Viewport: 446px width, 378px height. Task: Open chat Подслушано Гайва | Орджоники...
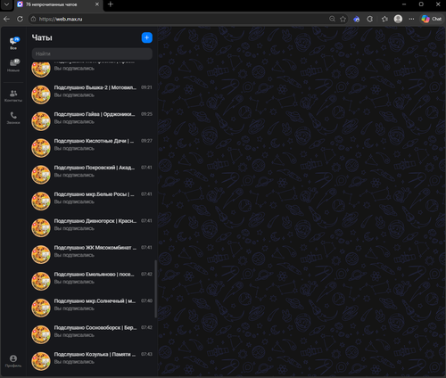(x=92, y=121)
